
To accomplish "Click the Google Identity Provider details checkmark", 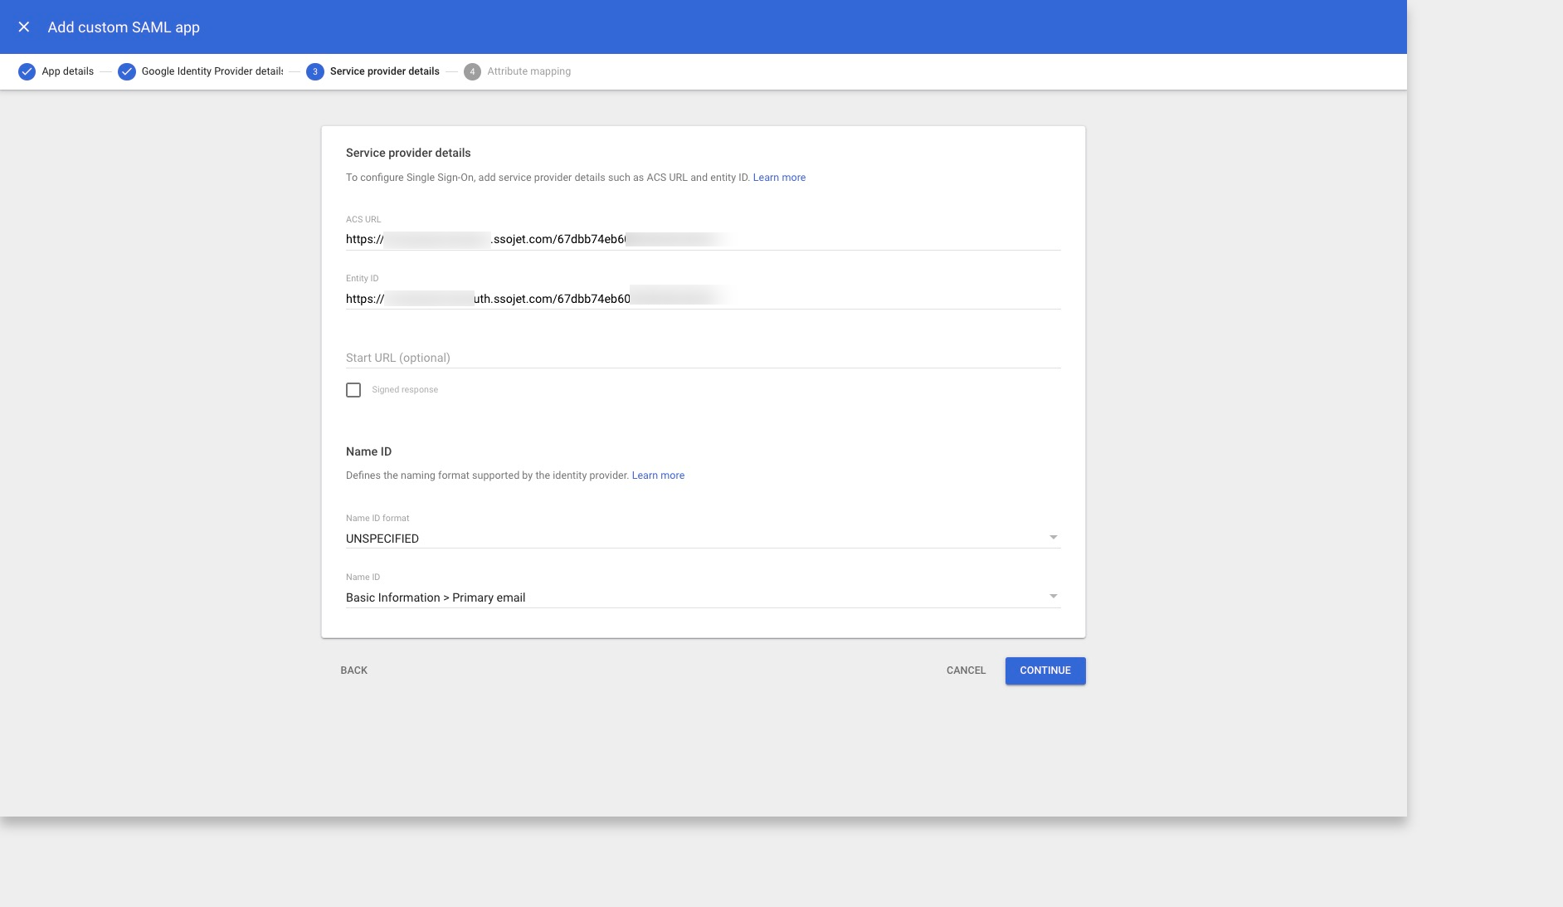I will point(127,71).
